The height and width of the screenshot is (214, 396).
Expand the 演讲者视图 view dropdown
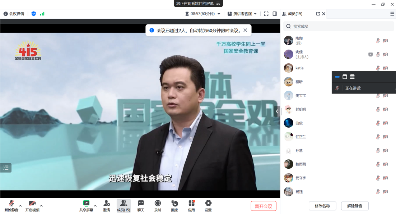pos(242,14)
